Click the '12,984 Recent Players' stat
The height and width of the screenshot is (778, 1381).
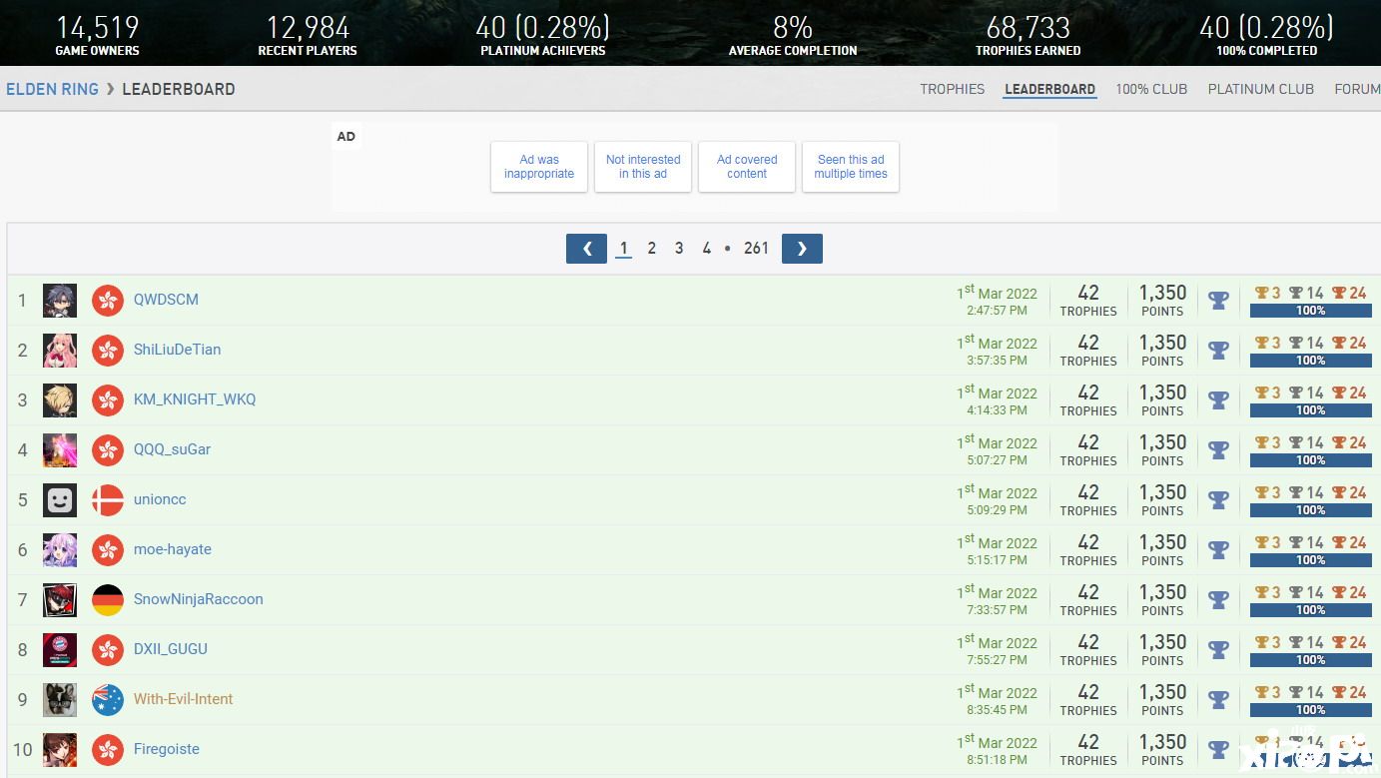[308, 35]
